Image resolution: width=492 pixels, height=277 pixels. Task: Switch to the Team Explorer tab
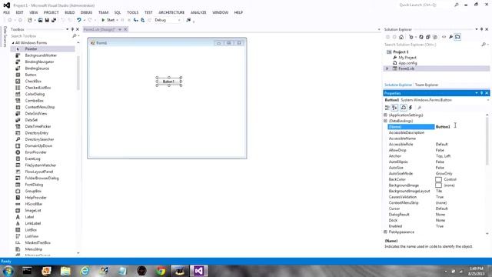(x=427, y=85)
